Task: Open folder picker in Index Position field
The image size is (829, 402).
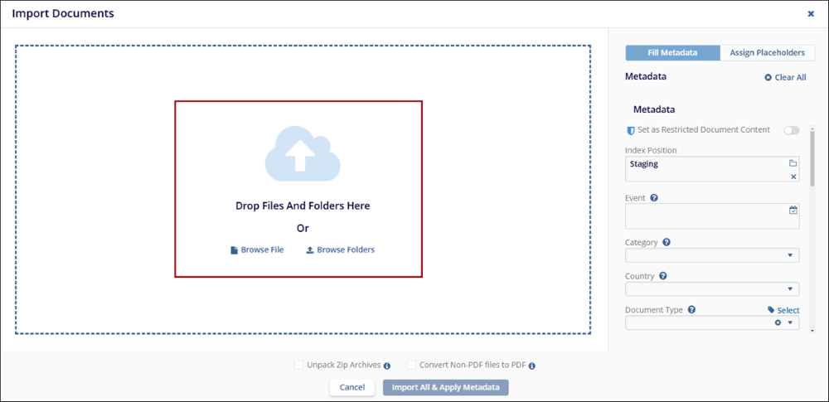Action: 793,163
